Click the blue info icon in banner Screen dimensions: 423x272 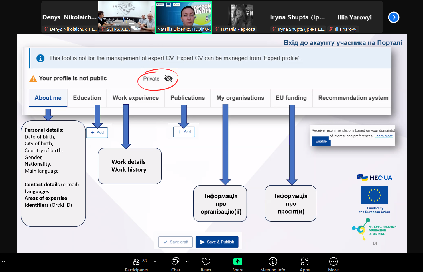pos(40,58)
